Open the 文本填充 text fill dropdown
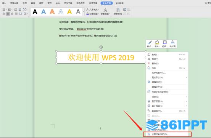 click(93, 10)
